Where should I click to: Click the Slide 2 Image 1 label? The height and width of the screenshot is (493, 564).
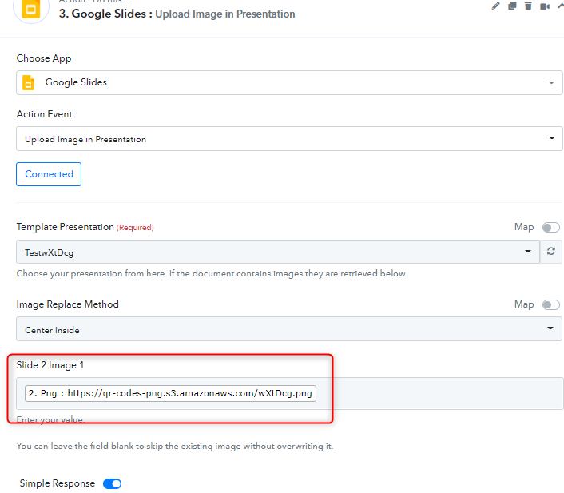[50, 365]
